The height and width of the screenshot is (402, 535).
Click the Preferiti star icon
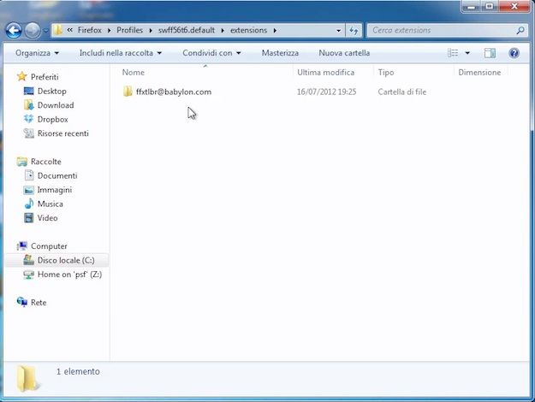point(22,76)
